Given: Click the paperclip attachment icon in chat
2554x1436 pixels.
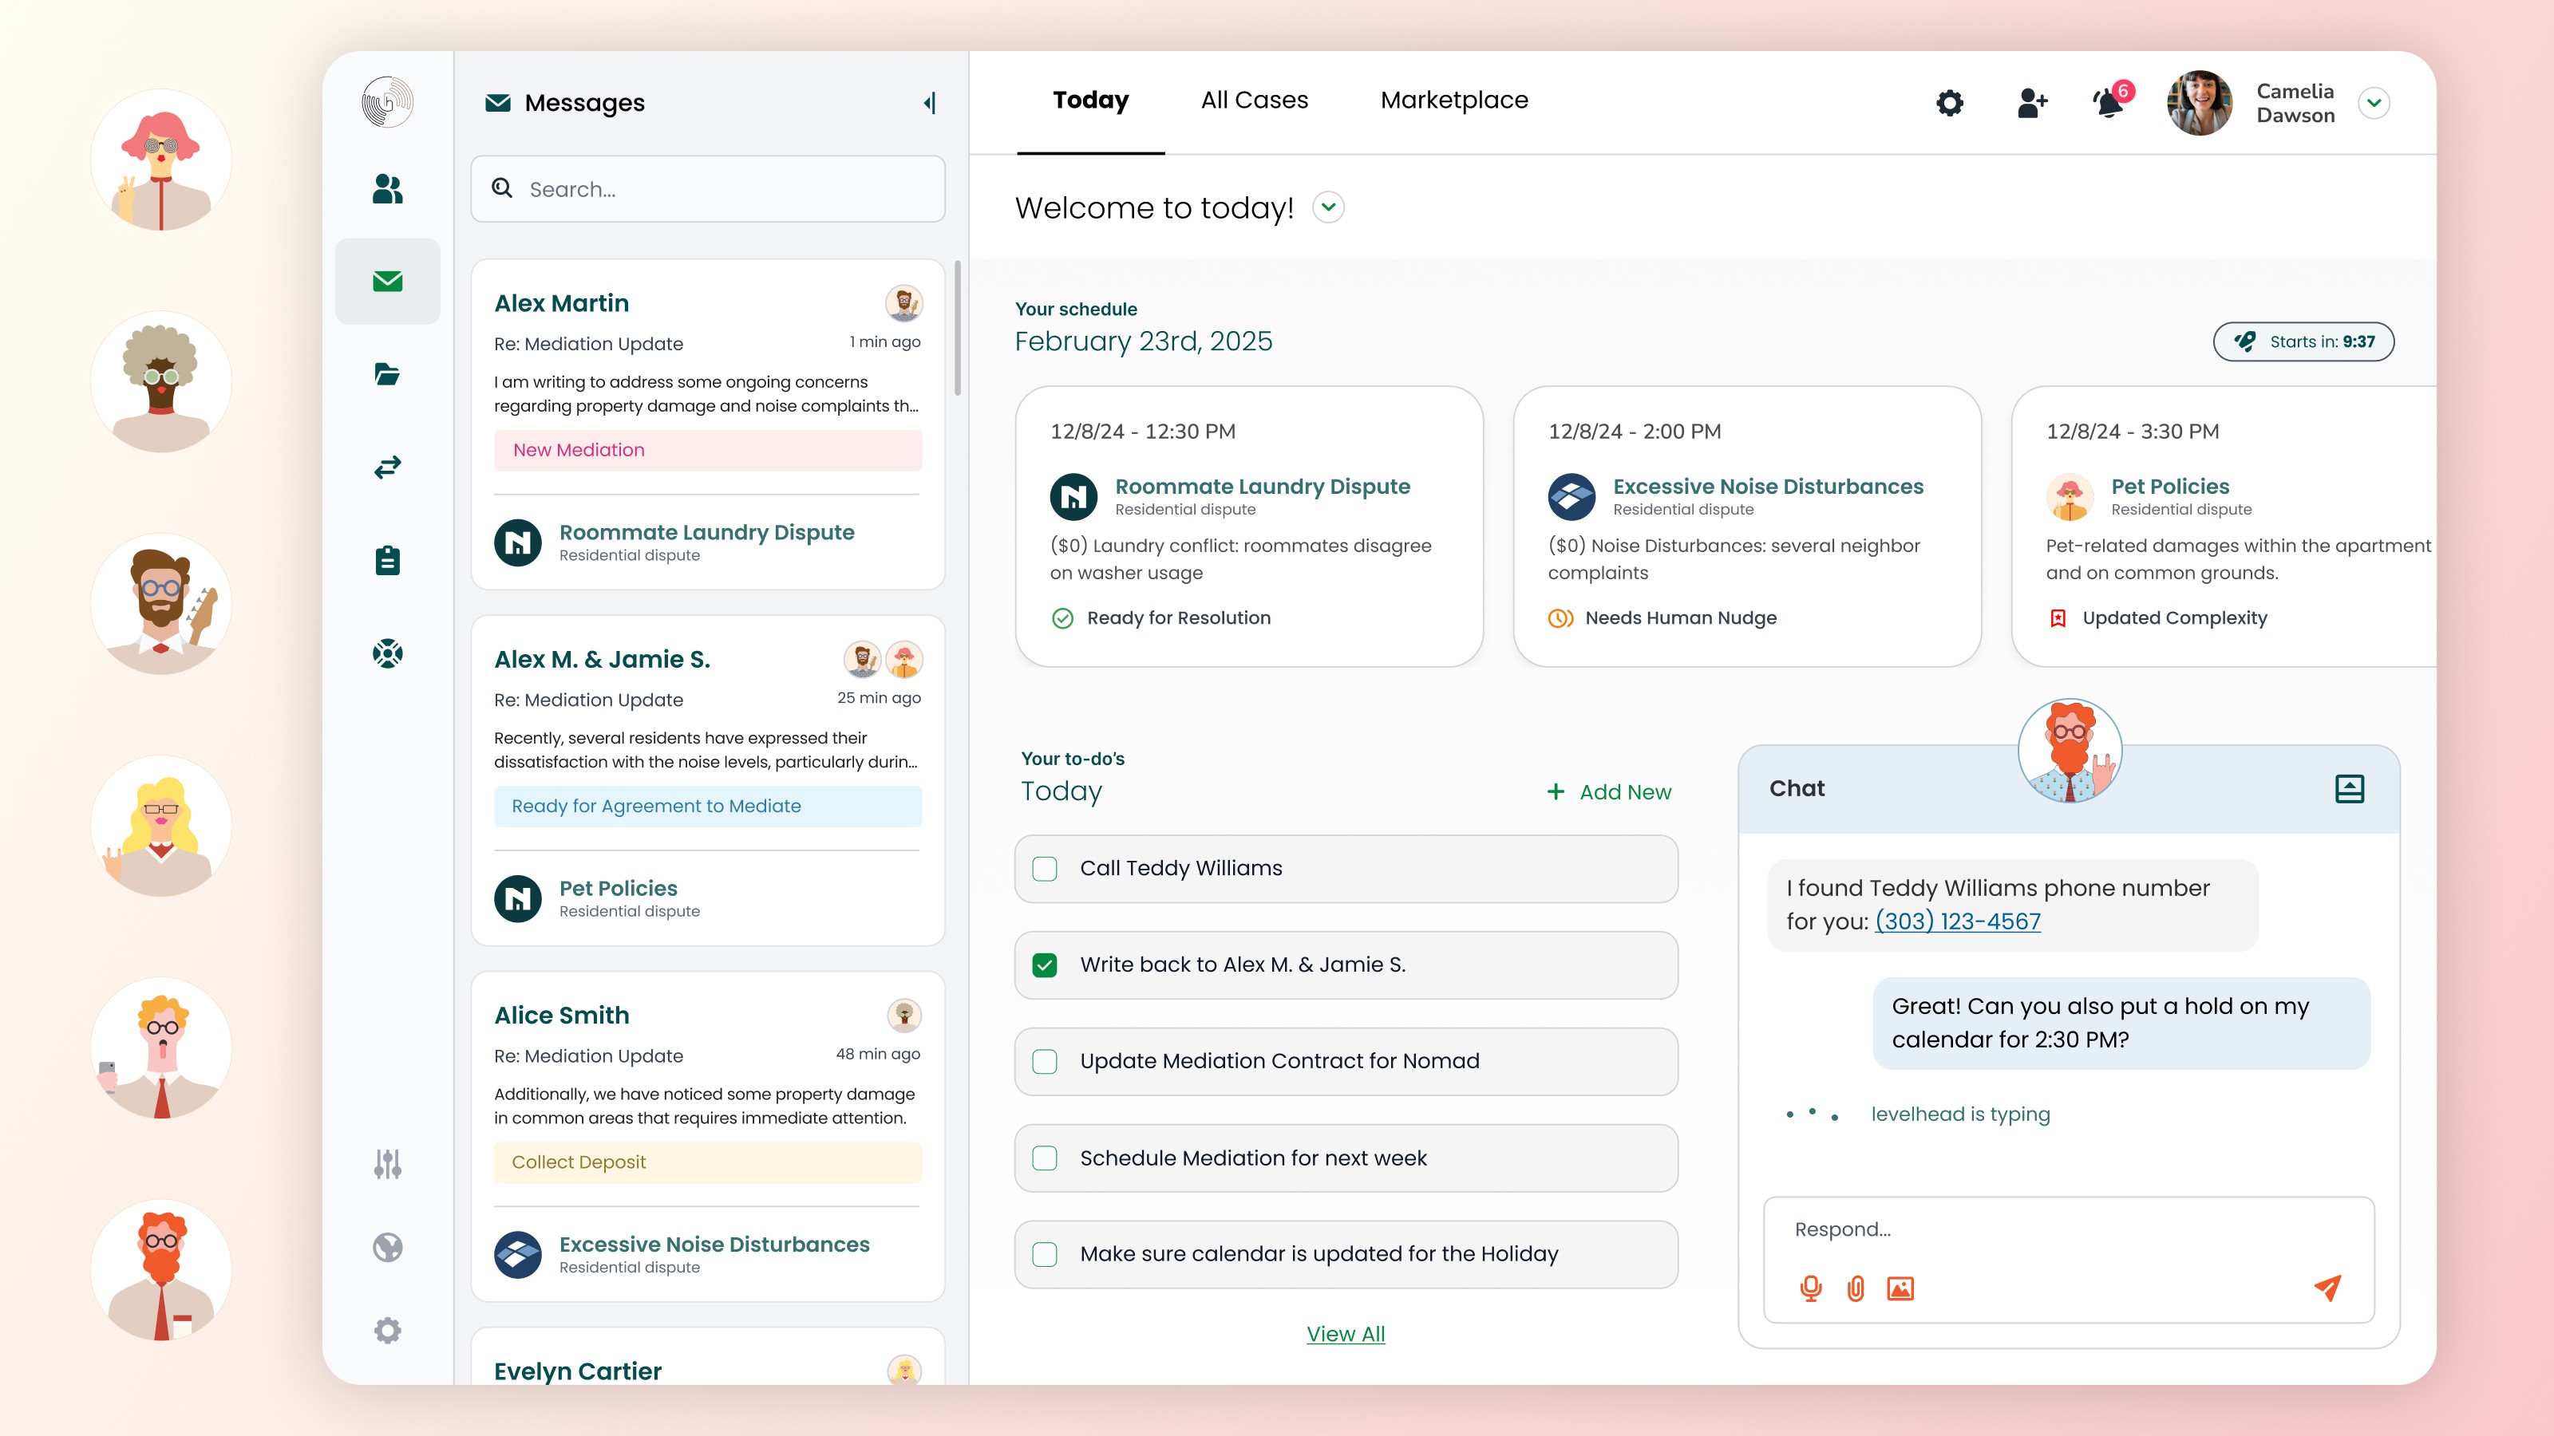Looking at the screenshot, I should point(1856,1288).
